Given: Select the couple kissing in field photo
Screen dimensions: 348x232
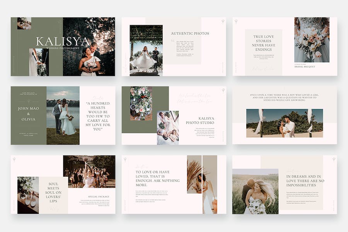Looking at the screenshot, I should pos(255,191).
